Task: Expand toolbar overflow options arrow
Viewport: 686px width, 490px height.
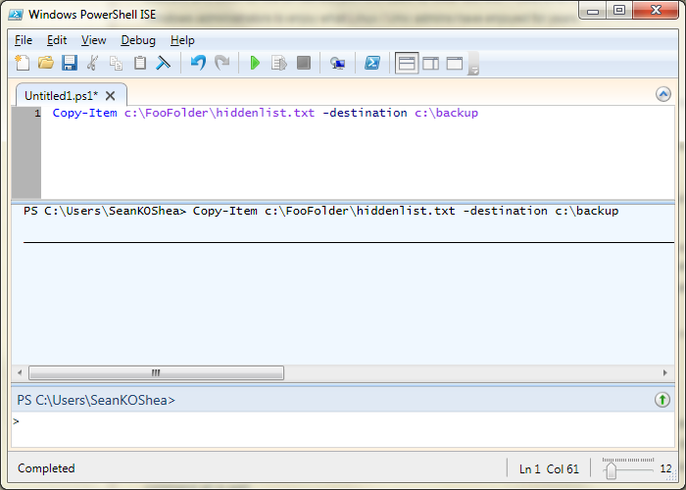Action: tap(473, 64)
